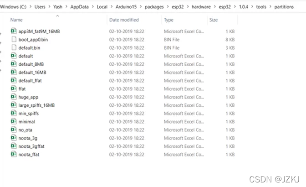The height and width of the screenshot is (187, 306).
Task: Click the file icon for default.bin
Action: [x=14, y=47]
